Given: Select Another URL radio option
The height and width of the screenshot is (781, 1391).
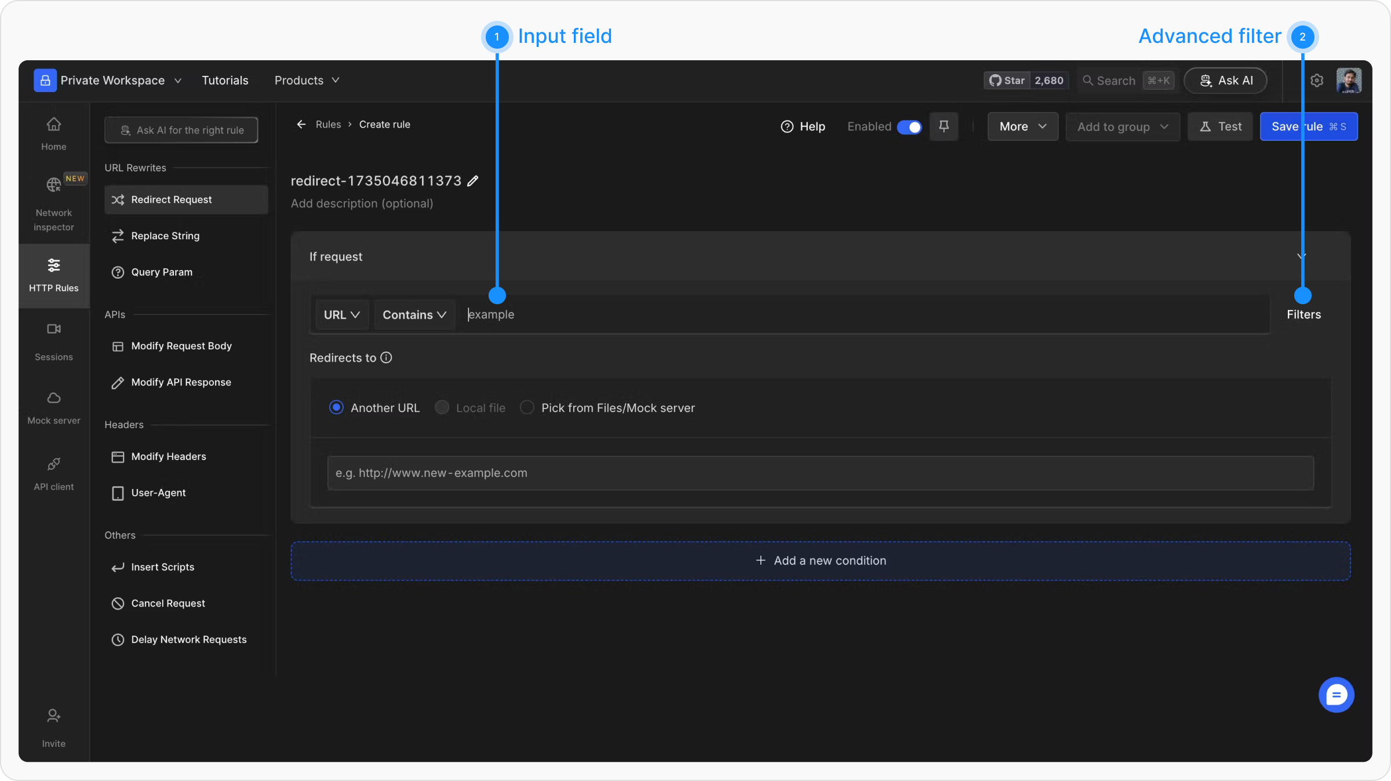Looking at the screenshot, I should click(336, 408).
